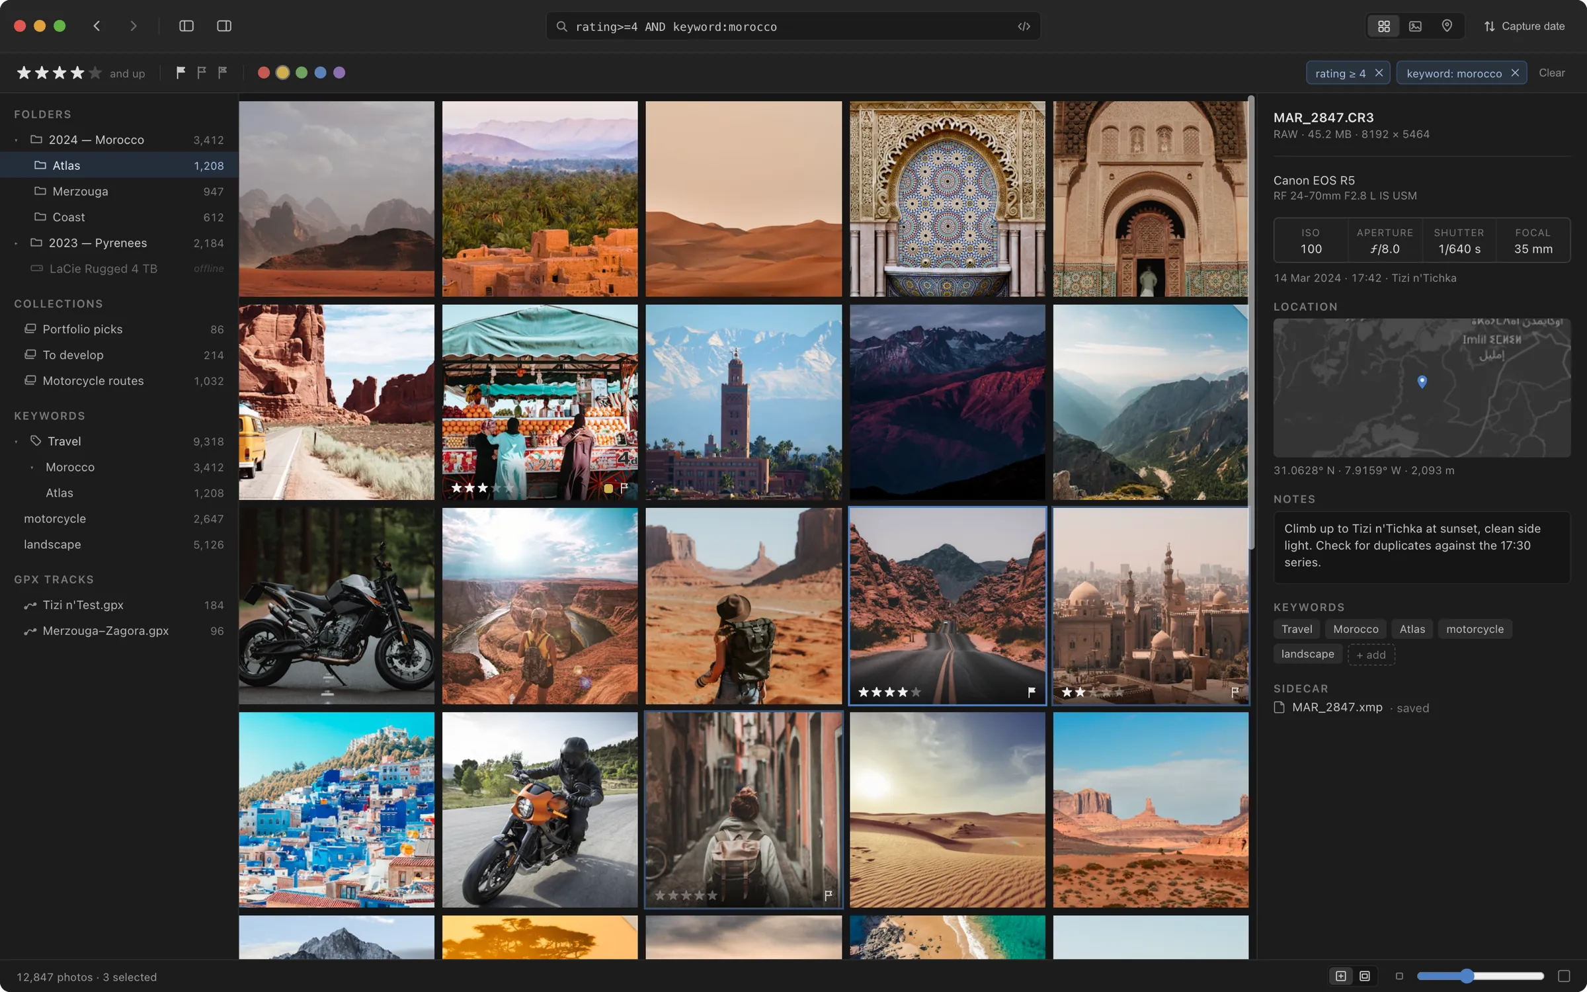Click the yellow label on market photo

click(x=608, y=488)
